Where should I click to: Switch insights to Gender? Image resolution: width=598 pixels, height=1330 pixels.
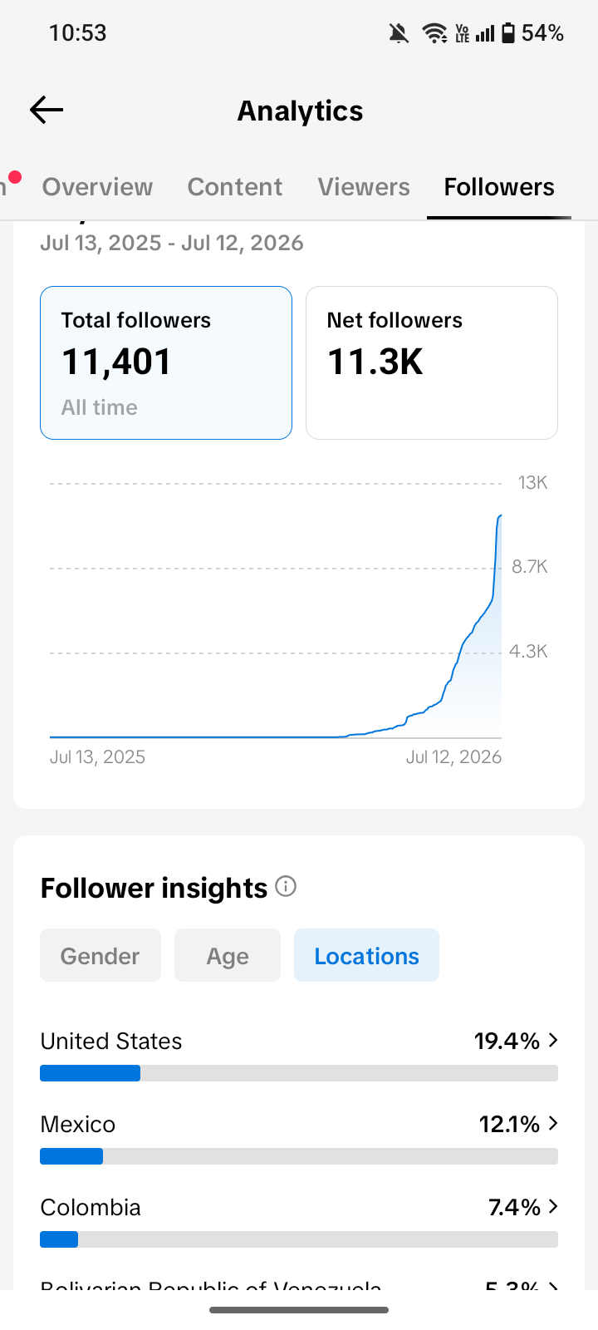click(x=100, y=955)
